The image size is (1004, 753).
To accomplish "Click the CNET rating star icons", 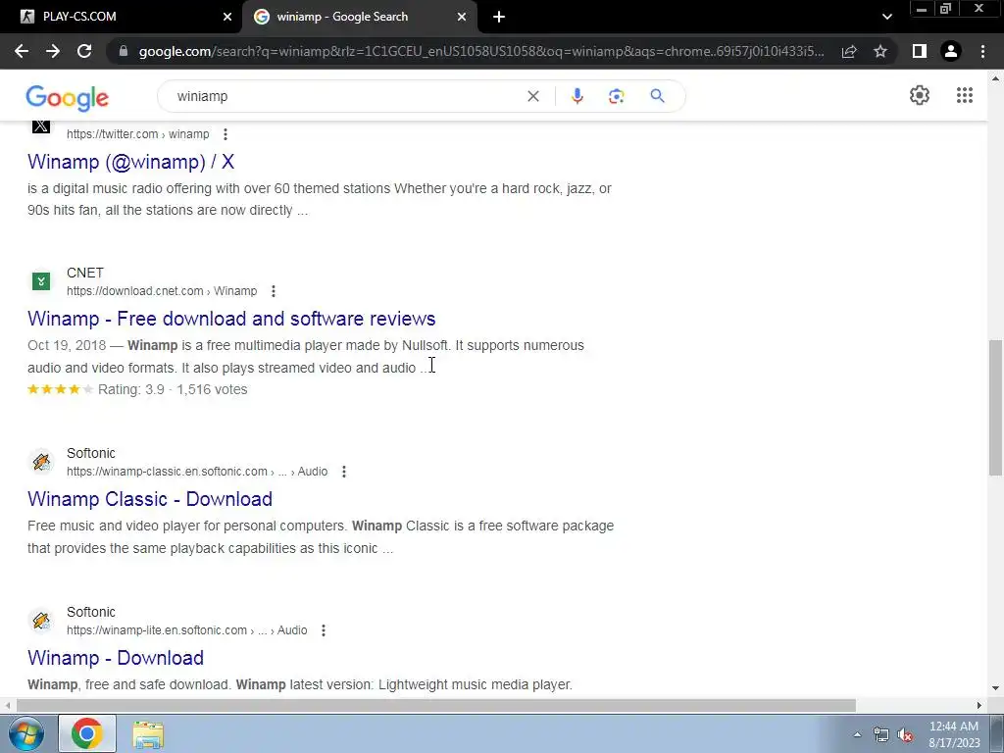I will point(60,389).
